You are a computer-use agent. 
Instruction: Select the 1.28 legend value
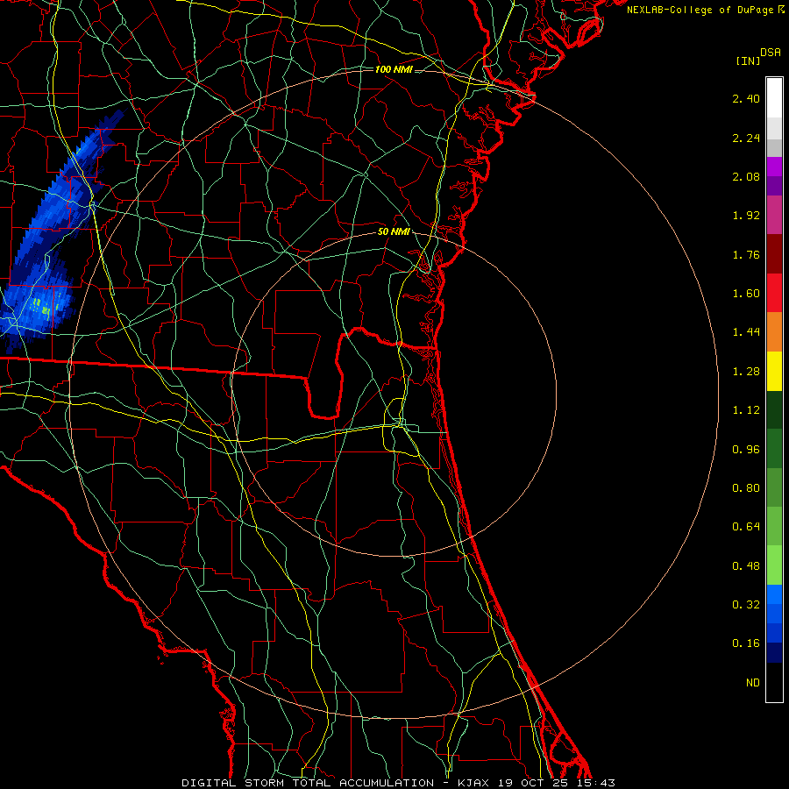click(746, 372)
